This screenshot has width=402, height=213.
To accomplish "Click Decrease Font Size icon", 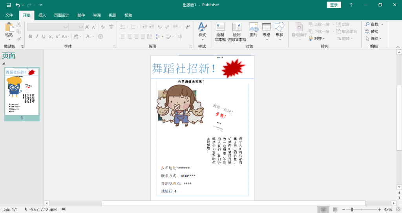I will pos(94,27).
